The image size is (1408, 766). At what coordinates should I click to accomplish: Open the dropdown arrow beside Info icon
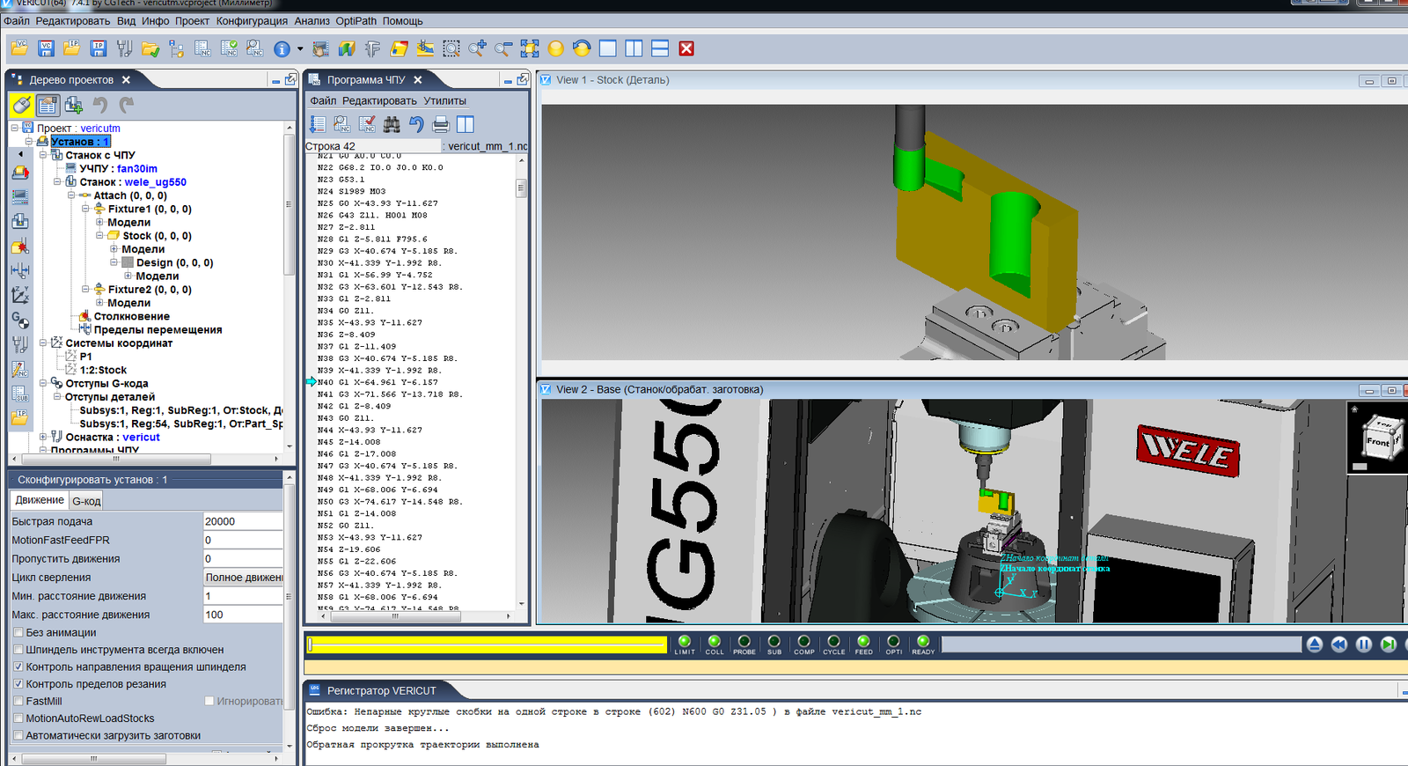(300, 49)
